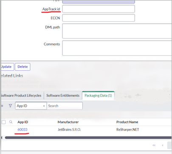Click the AppTrack id label
Screen dimensions: 172x154
[51, 9]
